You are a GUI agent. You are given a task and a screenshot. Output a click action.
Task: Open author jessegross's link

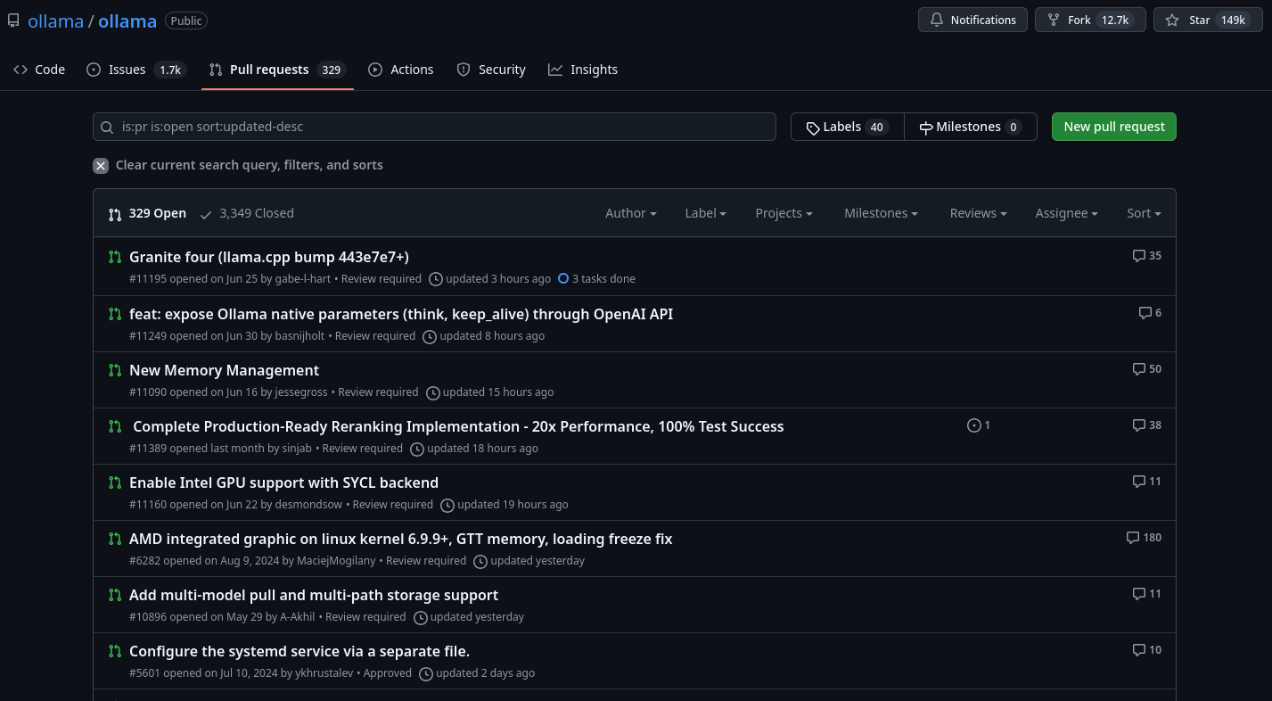point(302,392)
